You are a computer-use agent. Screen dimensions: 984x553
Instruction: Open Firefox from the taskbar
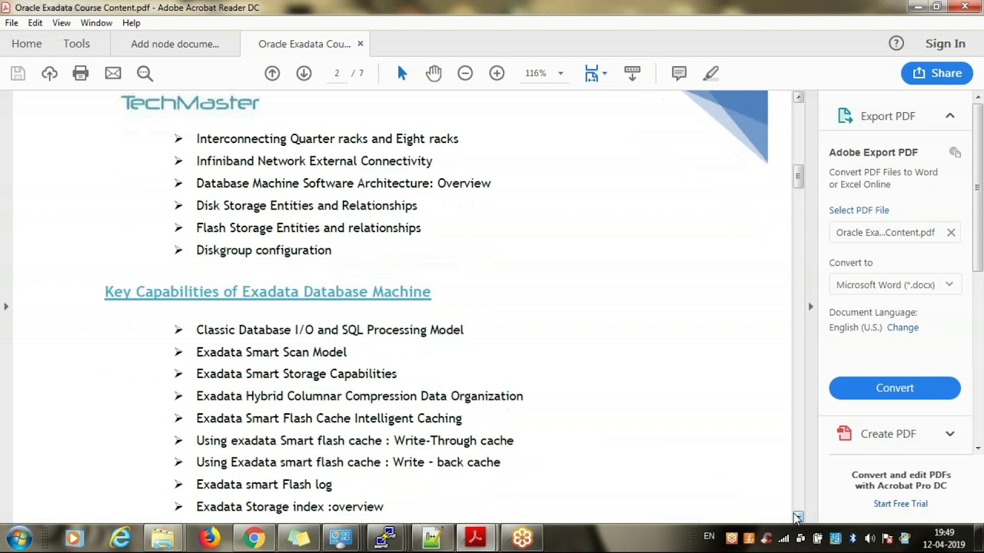[x=209, y=538]
